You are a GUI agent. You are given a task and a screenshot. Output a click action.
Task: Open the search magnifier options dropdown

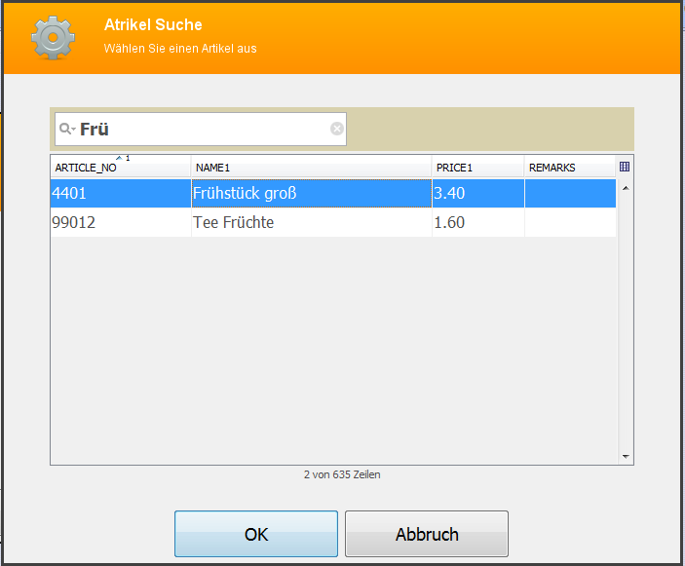tap(67, 129)
